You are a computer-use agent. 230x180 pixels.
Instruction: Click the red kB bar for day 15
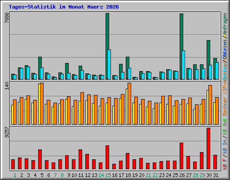pyautogui.click(x=107, y=157)
